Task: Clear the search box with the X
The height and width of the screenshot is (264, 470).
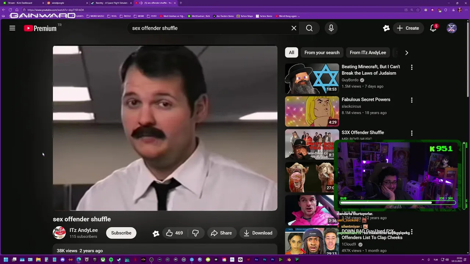Action: point(294,28)
